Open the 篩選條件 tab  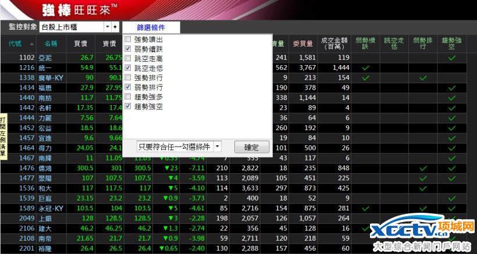151,27
